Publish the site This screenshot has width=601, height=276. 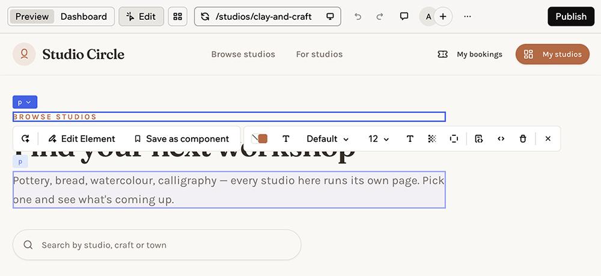pyautogui.click(x=571, y=16)
